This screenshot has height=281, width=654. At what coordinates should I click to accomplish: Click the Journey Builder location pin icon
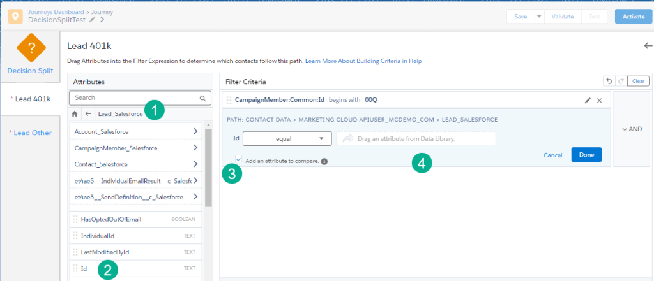pos(16,16)
